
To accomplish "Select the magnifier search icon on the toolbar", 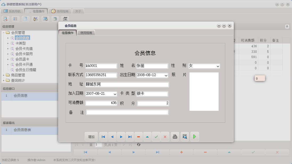I will 5,19.
